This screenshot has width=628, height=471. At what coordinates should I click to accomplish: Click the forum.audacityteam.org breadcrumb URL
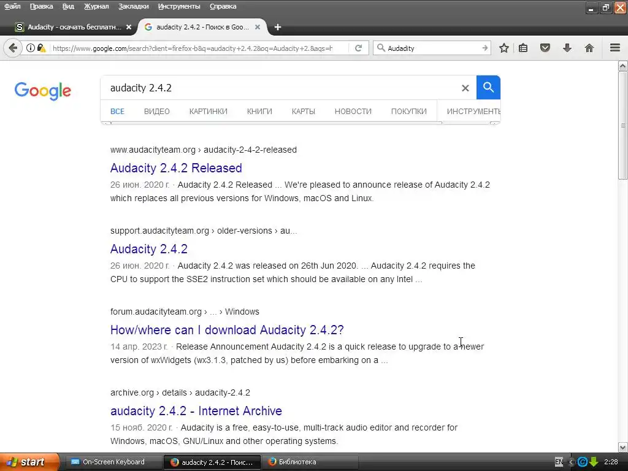pos(185,312)
